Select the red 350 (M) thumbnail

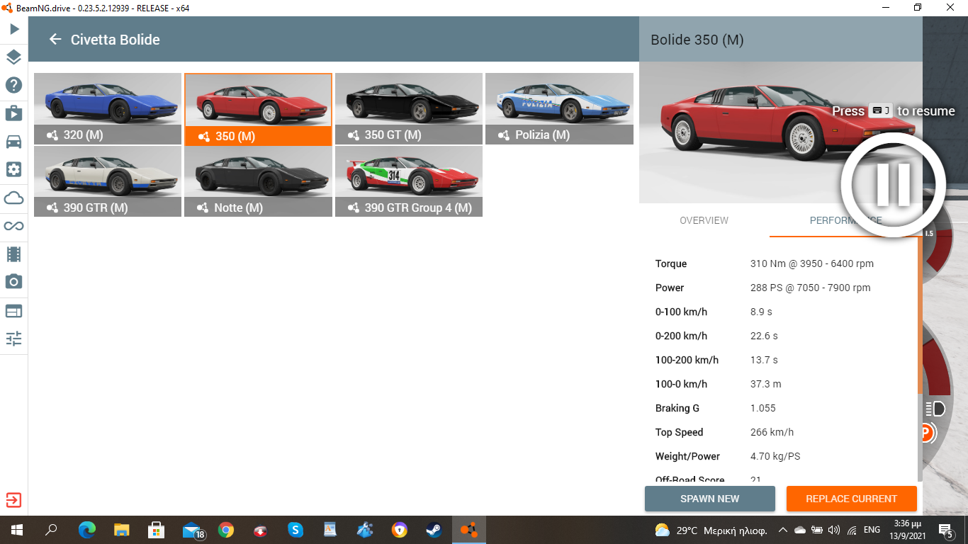pos(258,109)
